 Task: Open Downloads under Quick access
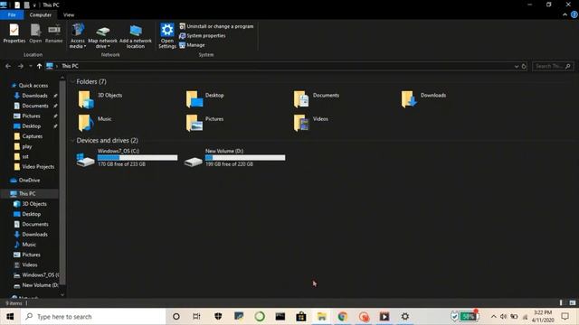point(34,96)
